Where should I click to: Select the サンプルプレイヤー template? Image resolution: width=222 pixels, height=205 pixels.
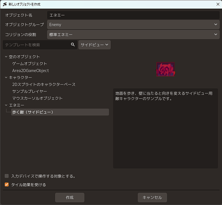[x=30, y=91]
